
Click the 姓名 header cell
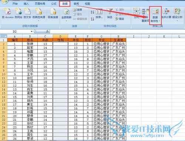coord(30,40)
